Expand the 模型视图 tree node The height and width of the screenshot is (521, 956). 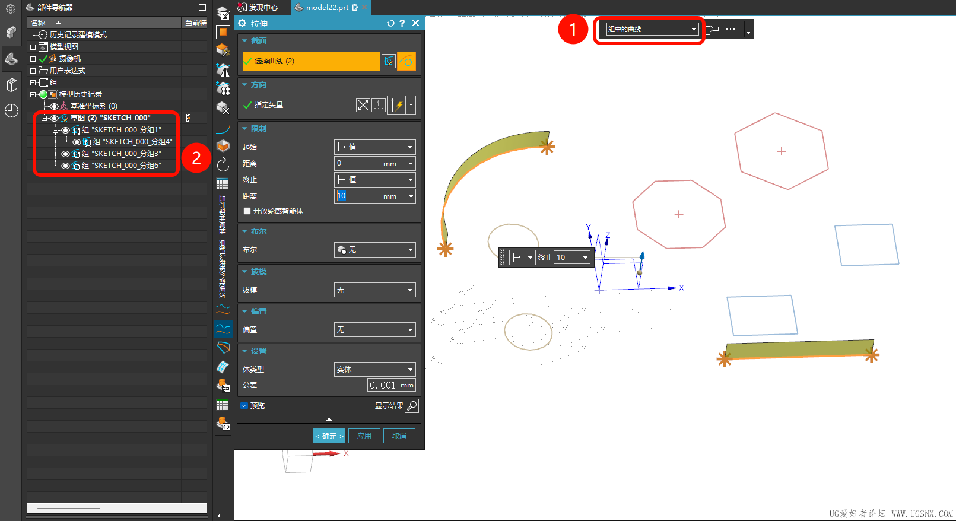click(x=33, y=47)
